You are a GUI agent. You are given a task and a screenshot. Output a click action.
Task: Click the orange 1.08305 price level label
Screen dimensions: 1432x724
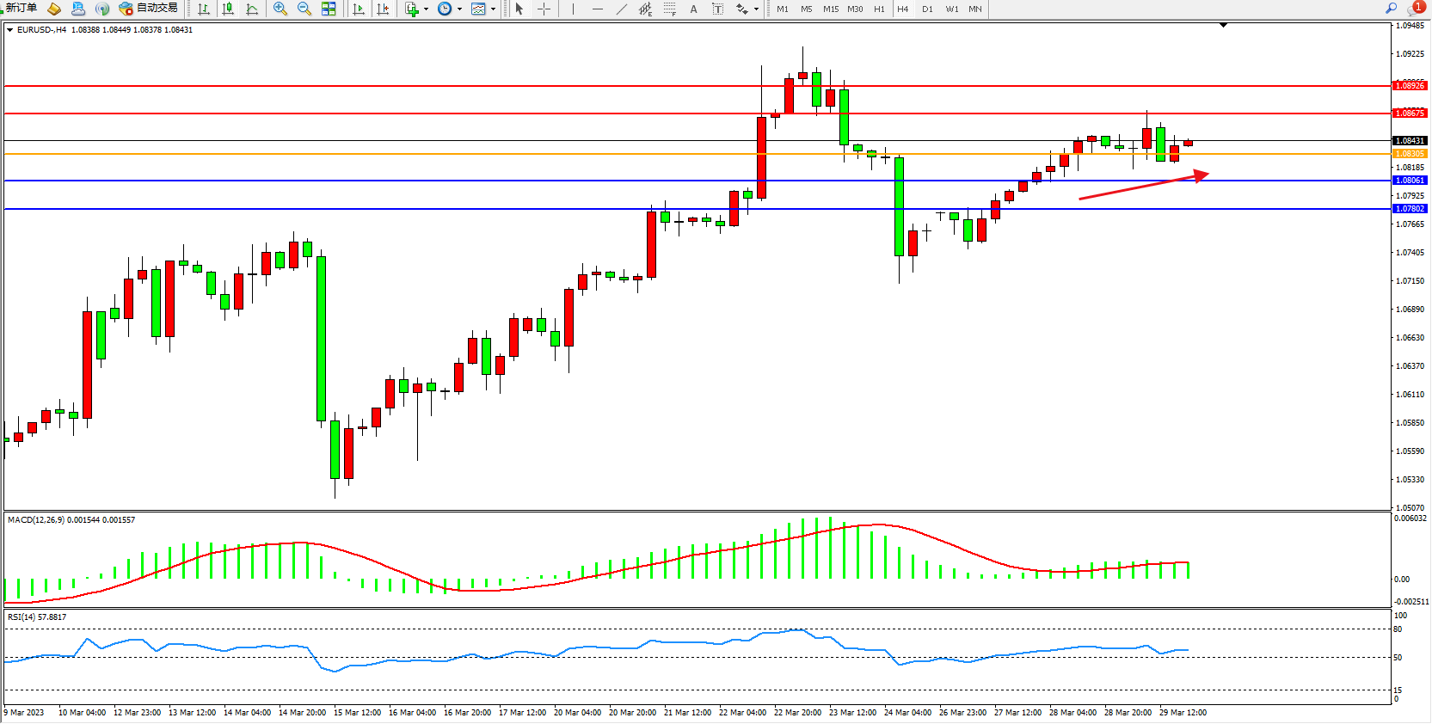pos(1410,154)
